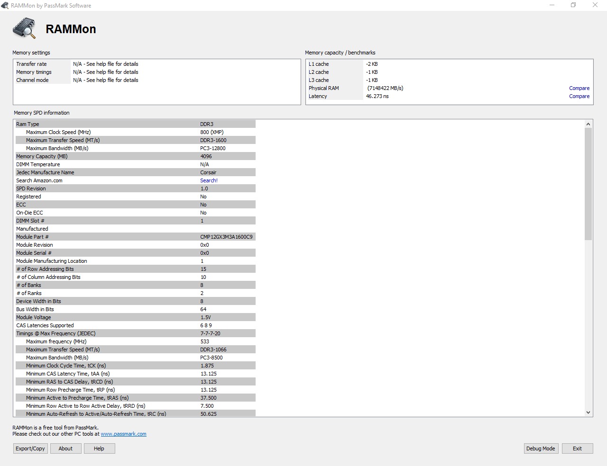
Task: Select # of Column Addressing Bits row
Action: (x=136, y=277)
